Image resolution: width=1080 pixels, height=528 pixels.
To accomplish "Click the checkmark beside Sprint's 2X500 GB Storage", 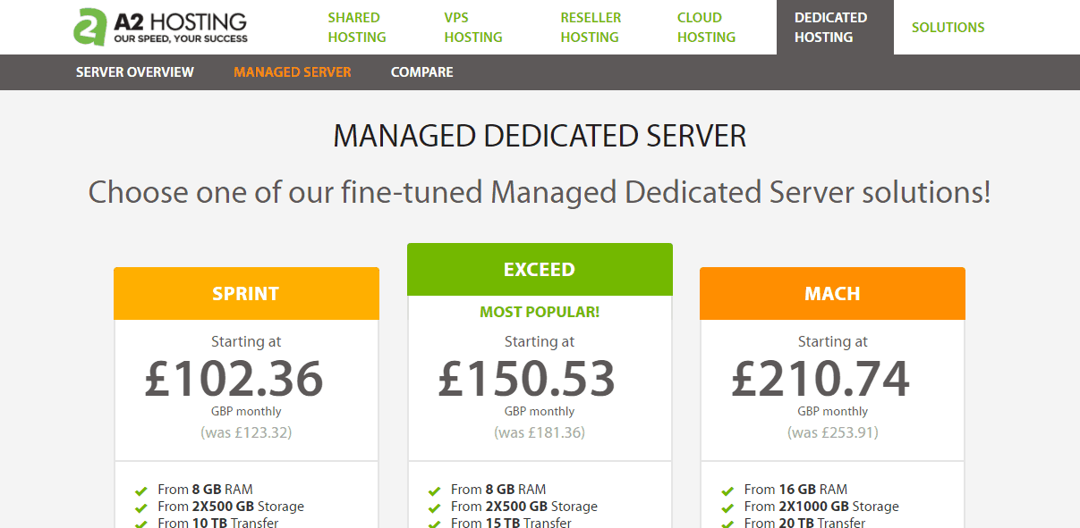I will point(140,508).
